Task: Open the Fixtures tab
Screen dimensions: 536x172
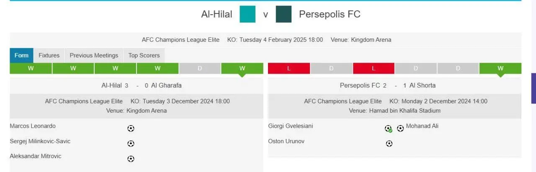Action: click(49, 55)
